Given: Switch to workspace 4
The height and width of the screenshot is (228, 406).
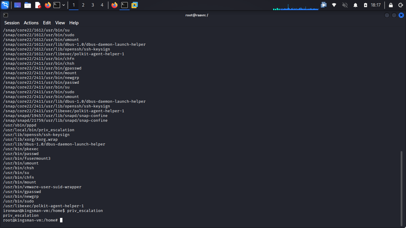Looking at the screenshot, I should [102, 5].
